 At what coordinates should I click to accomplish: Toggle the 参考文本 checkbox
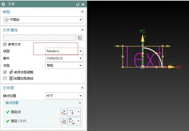(x=5, y=44)
